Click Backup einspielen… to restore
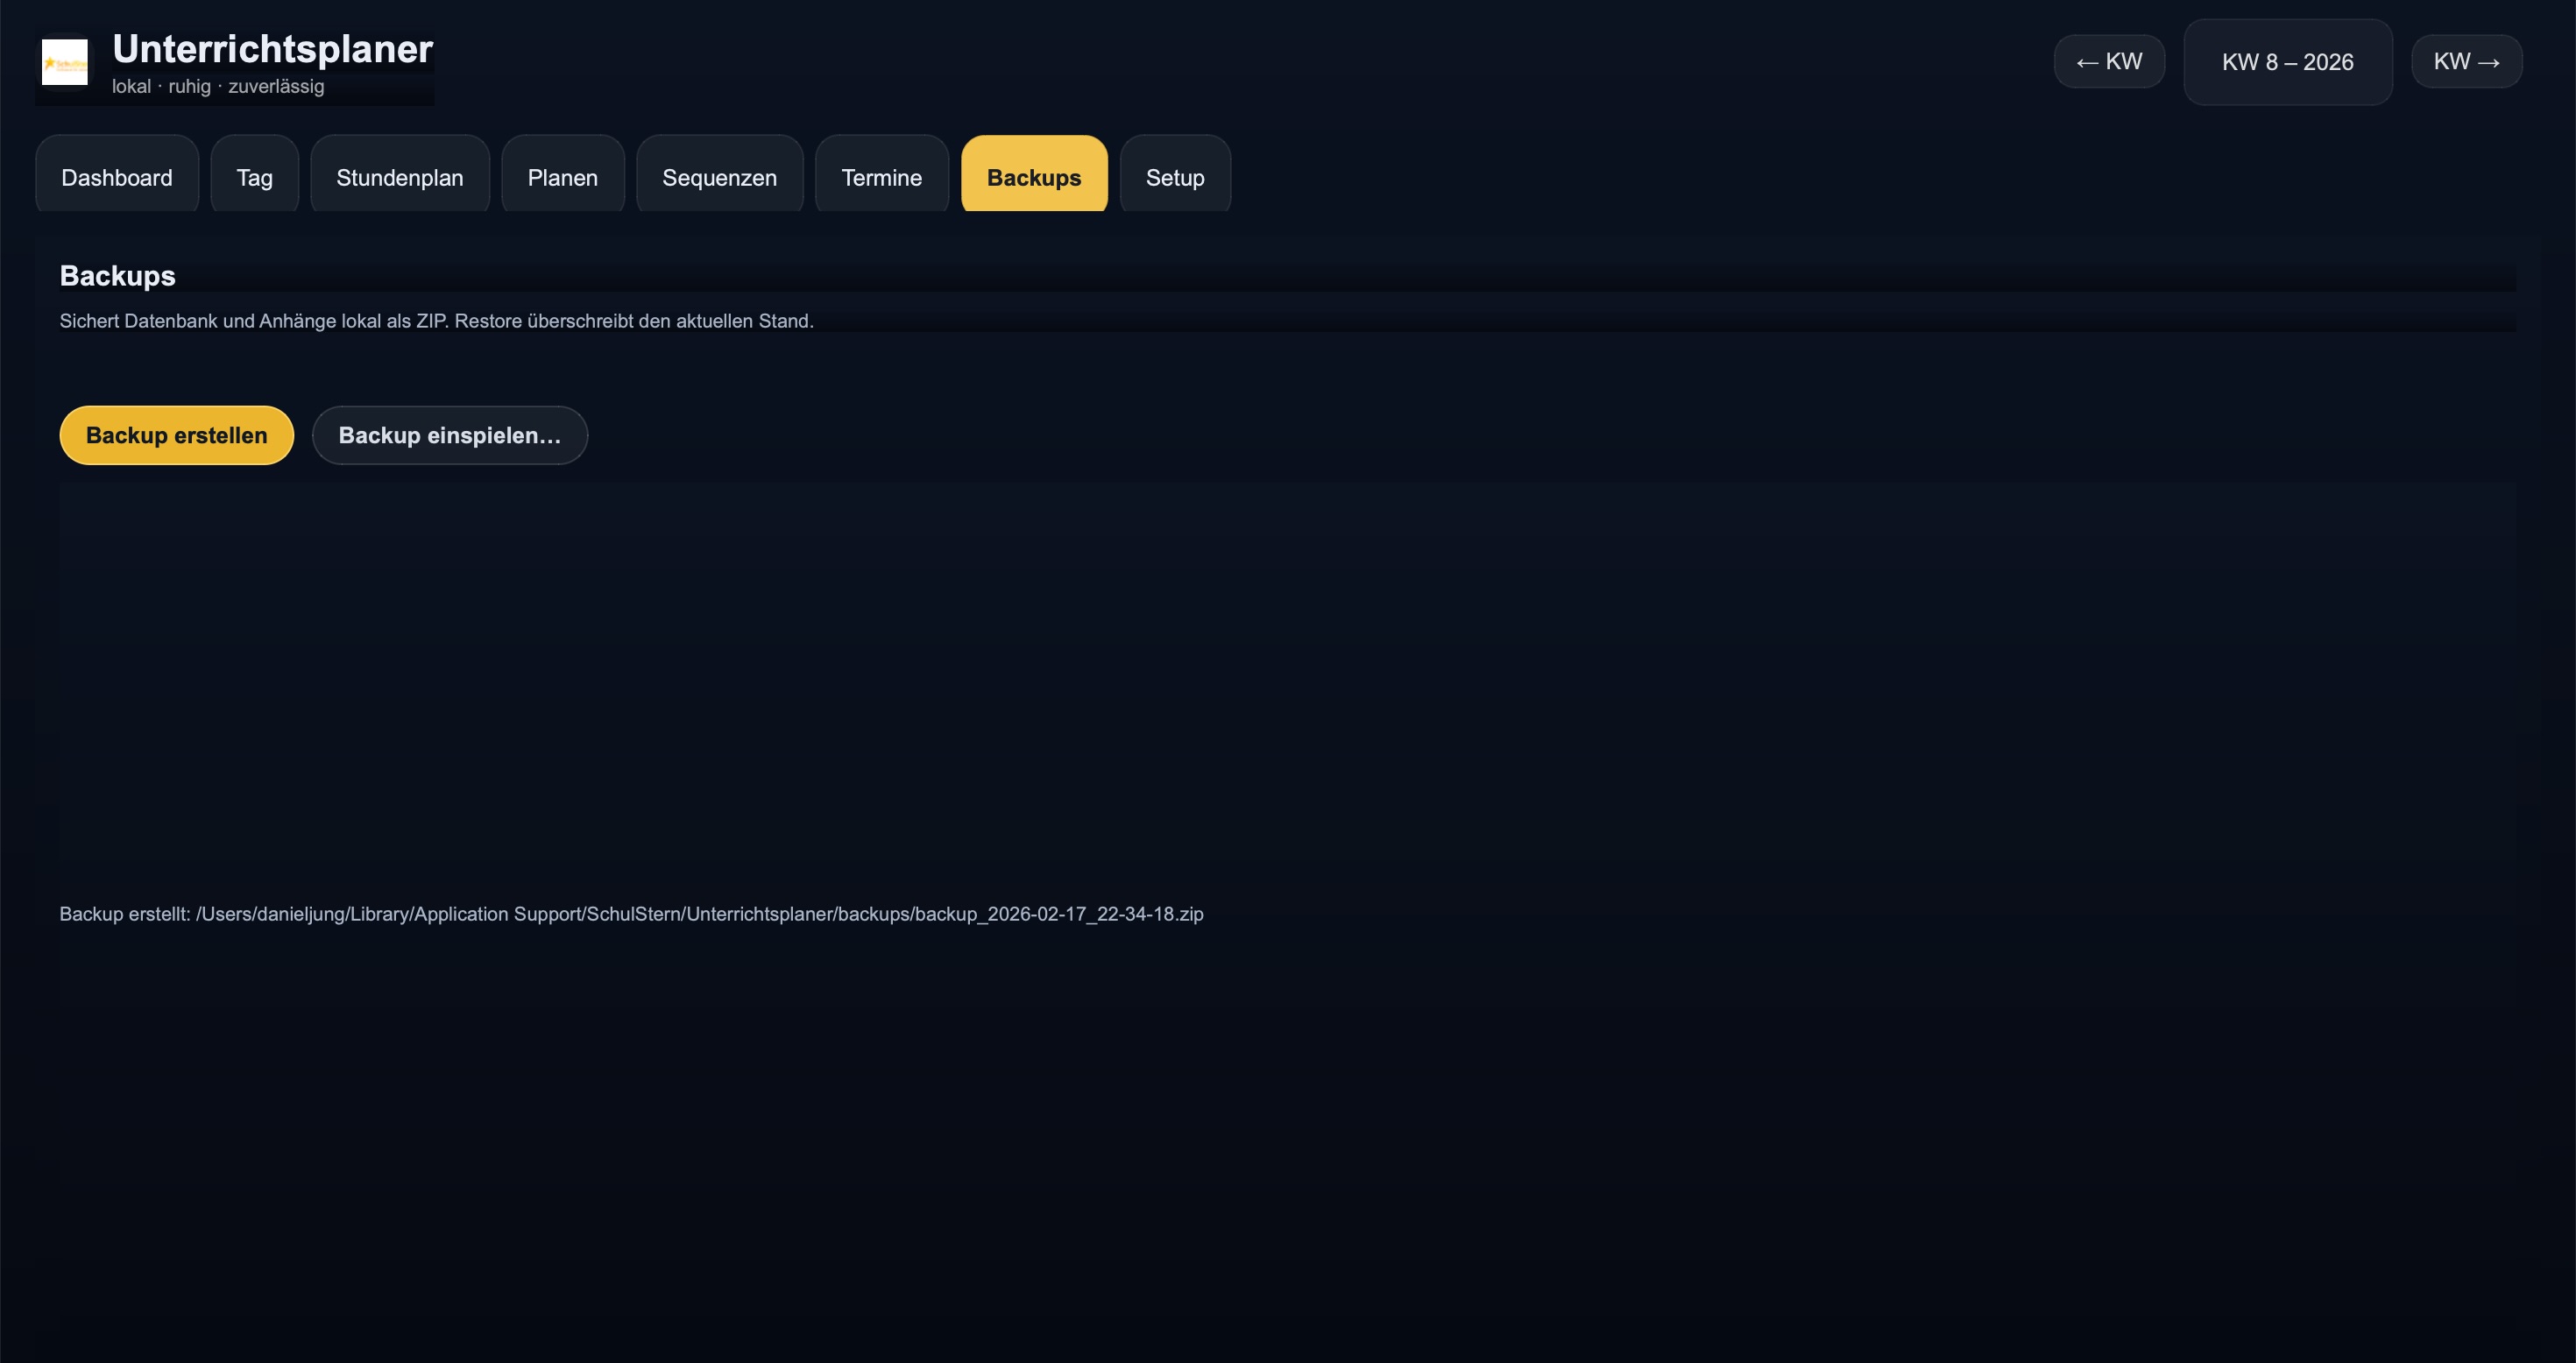Screen dimensions: 2576x1363 click(449, 435)
